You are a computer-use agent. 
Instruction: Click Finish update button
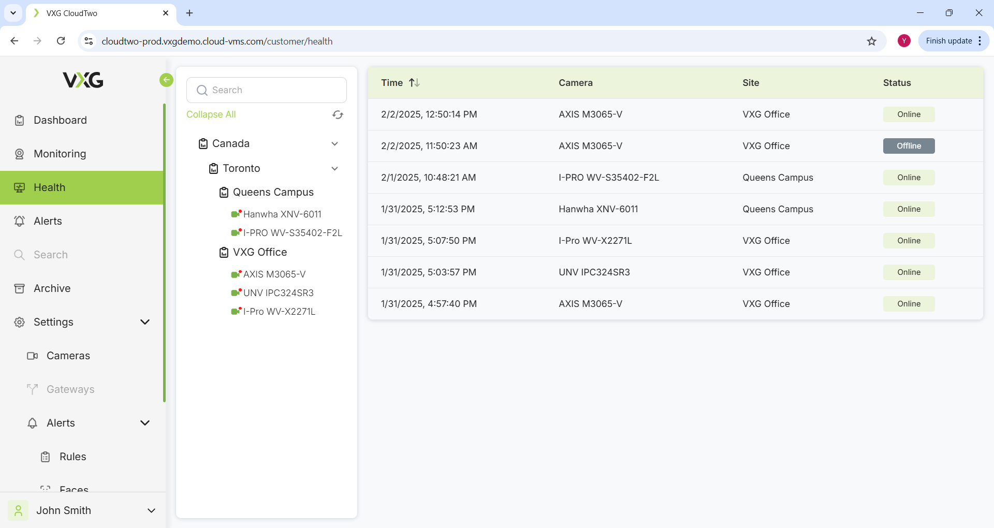948,41
